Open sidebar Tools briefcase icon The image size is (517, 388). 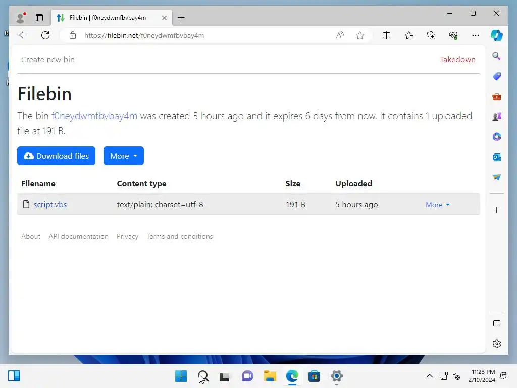click(x=497, y=96)
